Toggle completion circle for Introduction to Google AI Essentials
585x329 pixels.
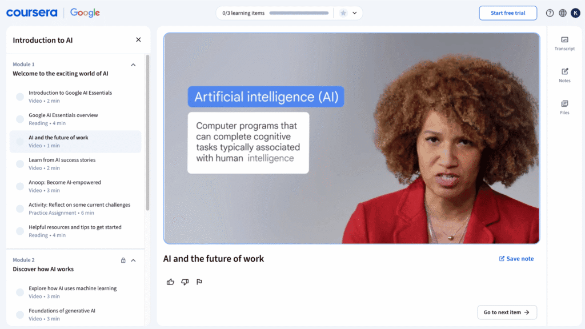click(20, 97)
